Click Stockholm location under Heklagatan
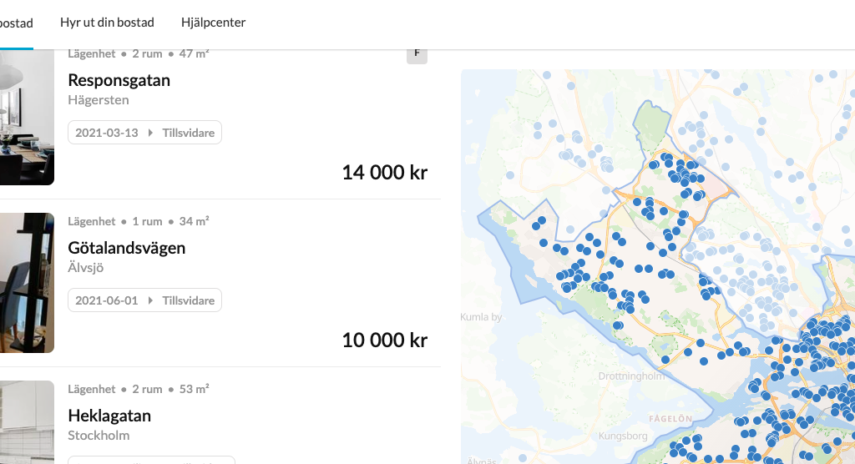 click(x=99, y=436)
